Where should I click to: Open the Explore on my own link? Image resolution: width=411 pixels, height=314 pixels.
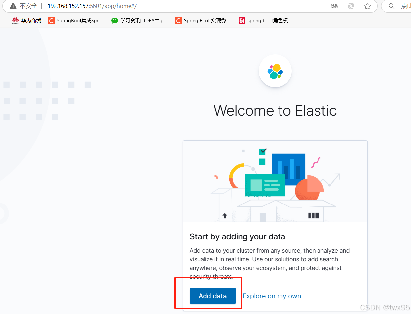coord(272,296)
